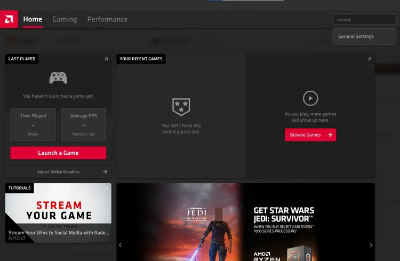
Task: Click the game controller icon
Action: (x=58, y=78)
